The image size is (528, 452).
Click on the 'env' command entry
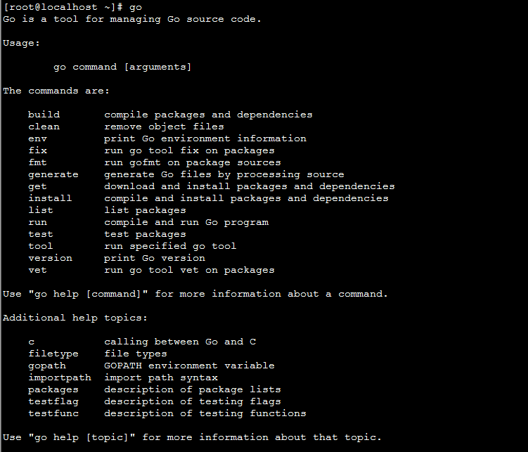pos(37,138)
